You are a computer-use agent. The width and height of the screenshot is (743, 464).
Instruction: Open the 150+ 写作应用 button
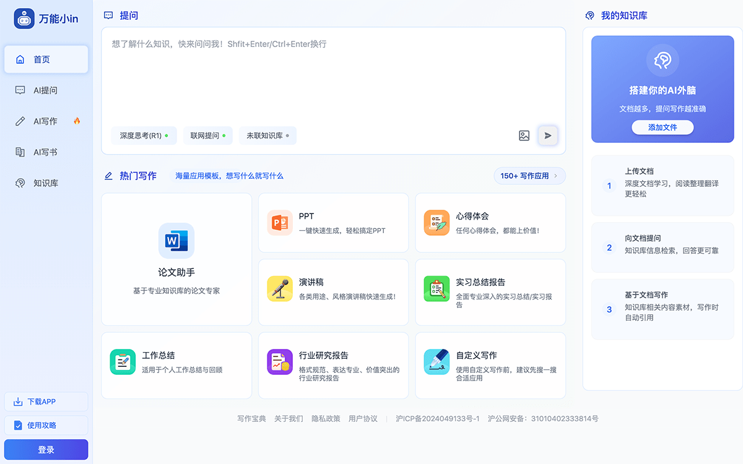[x=529, y=176]
